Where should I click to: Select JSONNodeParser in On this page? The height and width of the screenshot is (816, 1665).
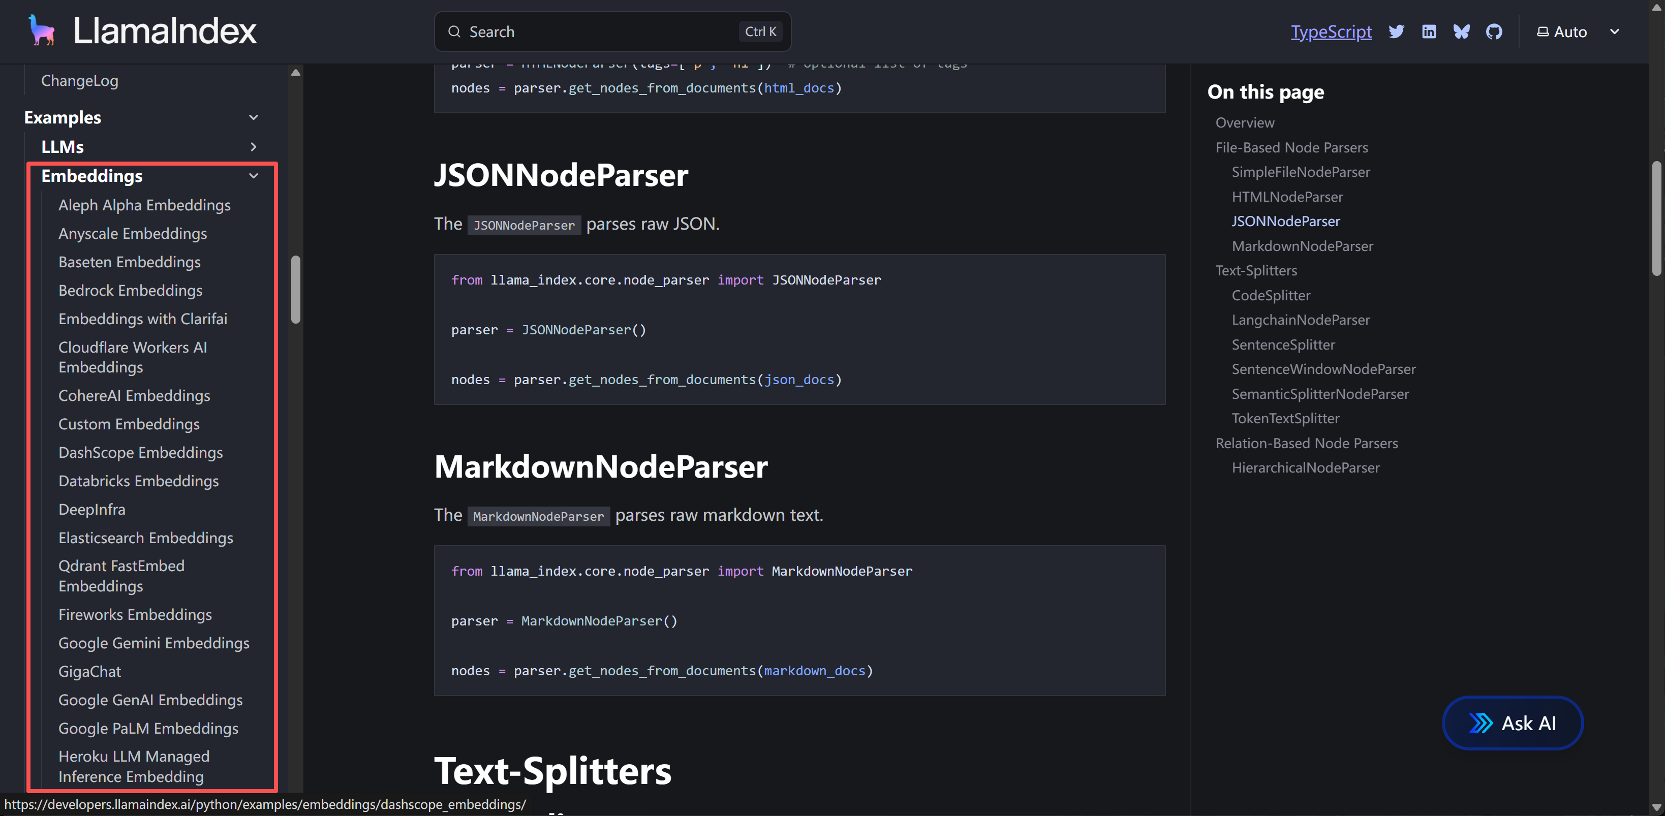tap(1285, 221)
